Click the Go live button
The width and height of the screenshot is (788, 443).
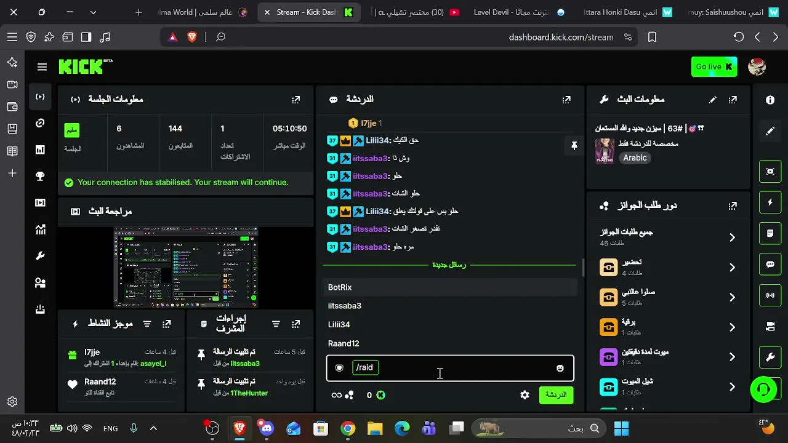[714, 67]
